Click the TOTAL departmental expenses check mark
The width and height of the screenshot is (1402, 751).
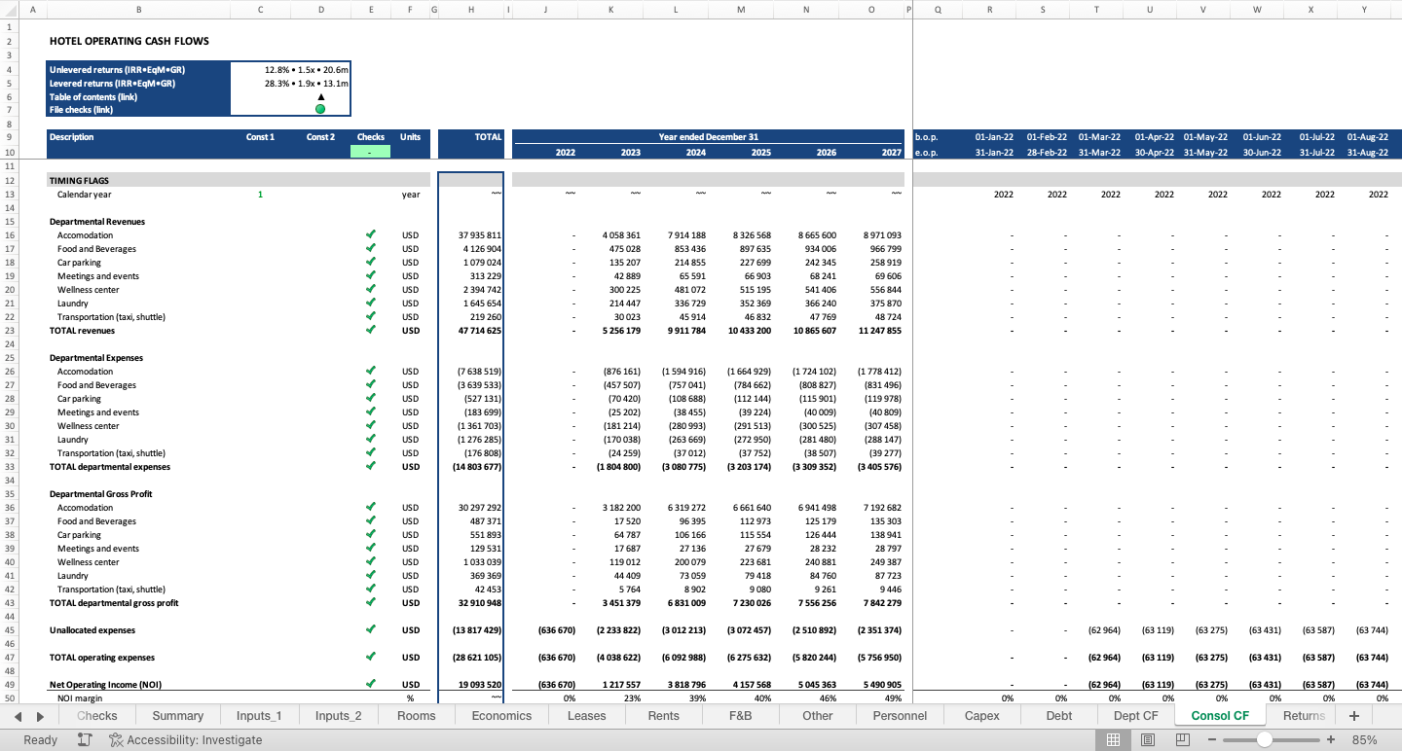click(370, 466)
